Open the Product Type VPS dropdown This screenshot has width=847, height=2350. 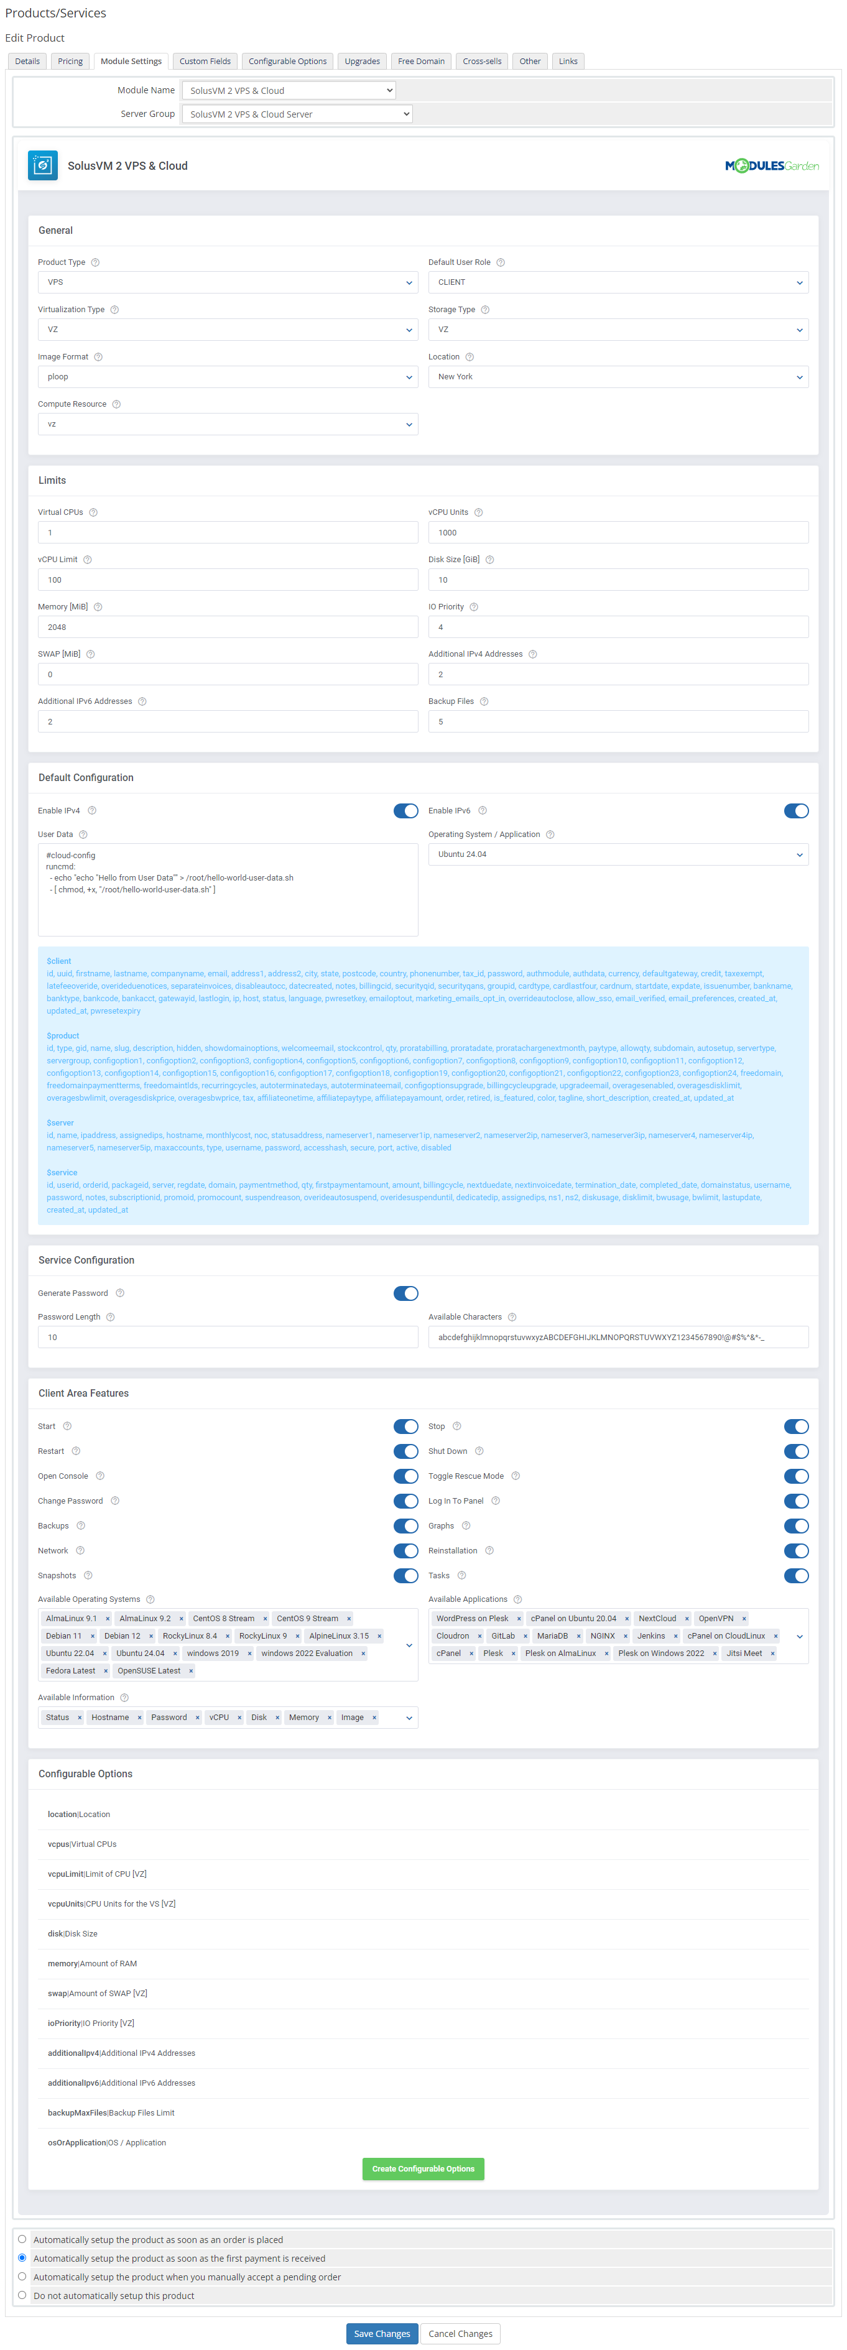228,283
